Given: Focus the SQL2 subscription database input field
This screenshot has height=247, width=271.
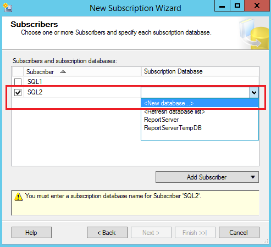Looking at the screenshot, I should pos(195,92).
